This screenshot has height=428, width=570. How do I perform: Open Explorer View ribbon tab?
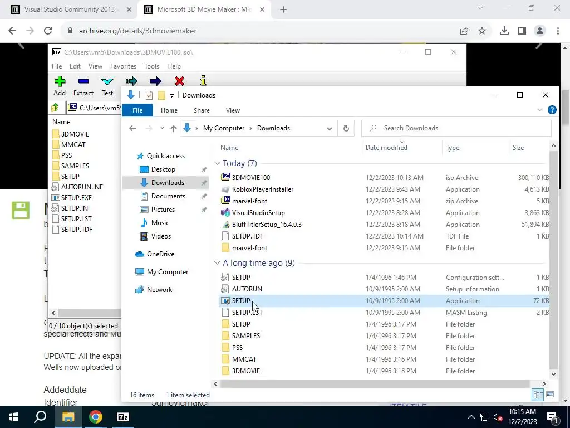tap(233, 110)
